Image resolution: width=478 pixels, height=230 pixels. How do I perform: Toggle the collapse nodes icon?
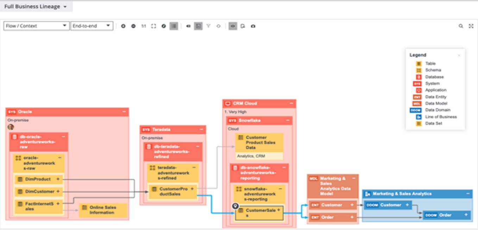click(188, 26)
